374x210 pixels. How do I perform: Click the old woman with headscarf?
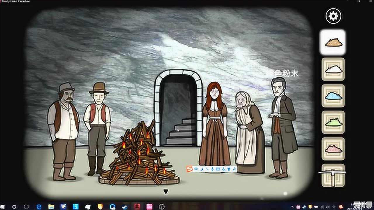pyautogui.click(x=248, y=131)
